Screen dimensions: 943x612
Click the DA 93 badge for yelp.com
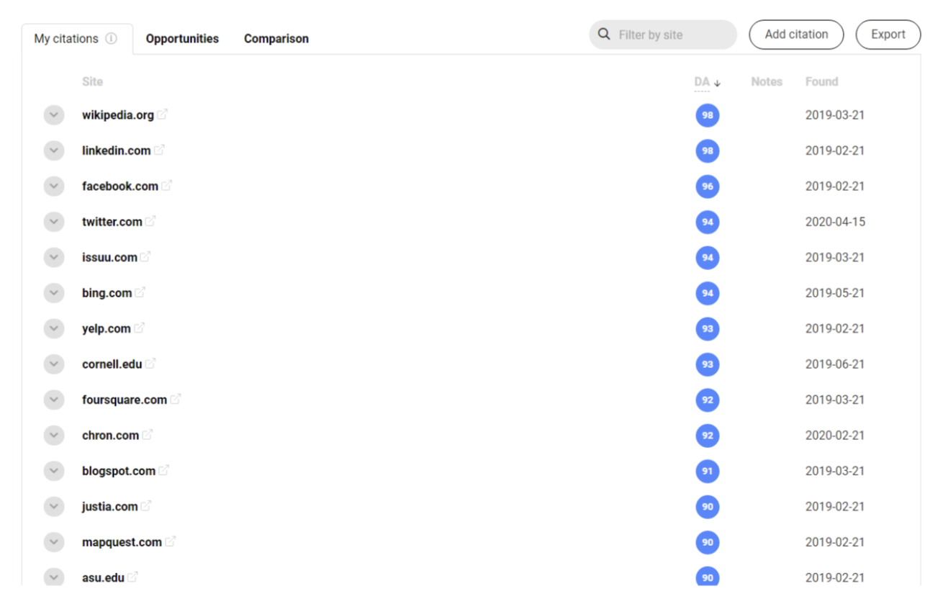pos(708,329)
